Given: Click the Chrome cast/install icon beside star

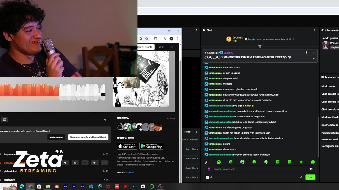Looking at the screenshot, I should tap(141, 39).
